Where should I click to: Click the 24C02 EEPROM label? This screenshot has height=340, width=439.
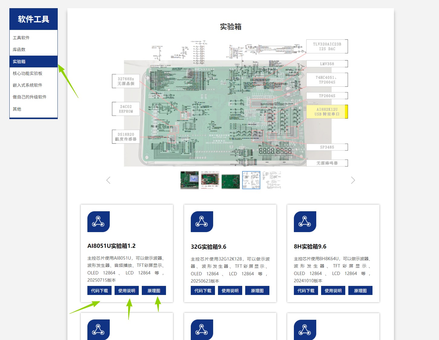pos(126,109)
